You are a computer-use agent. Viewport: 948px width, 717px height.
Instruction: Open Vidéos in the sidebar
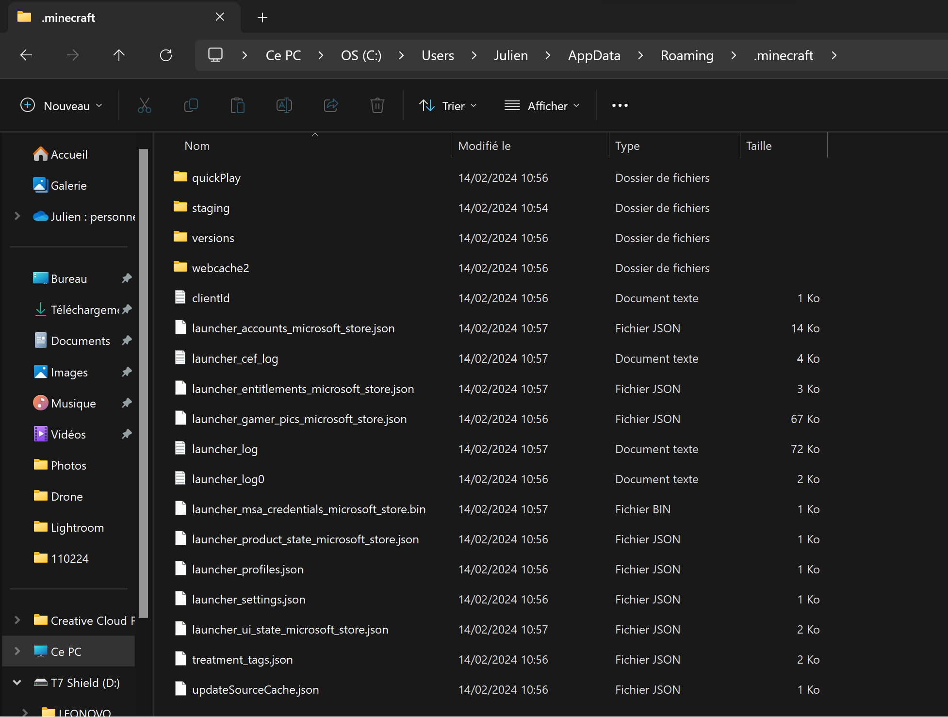click(x=59, y=434)
